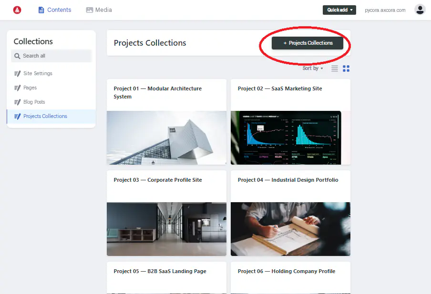Click into the Search all field
The image size is (431, 294).
tap(51, 56)
